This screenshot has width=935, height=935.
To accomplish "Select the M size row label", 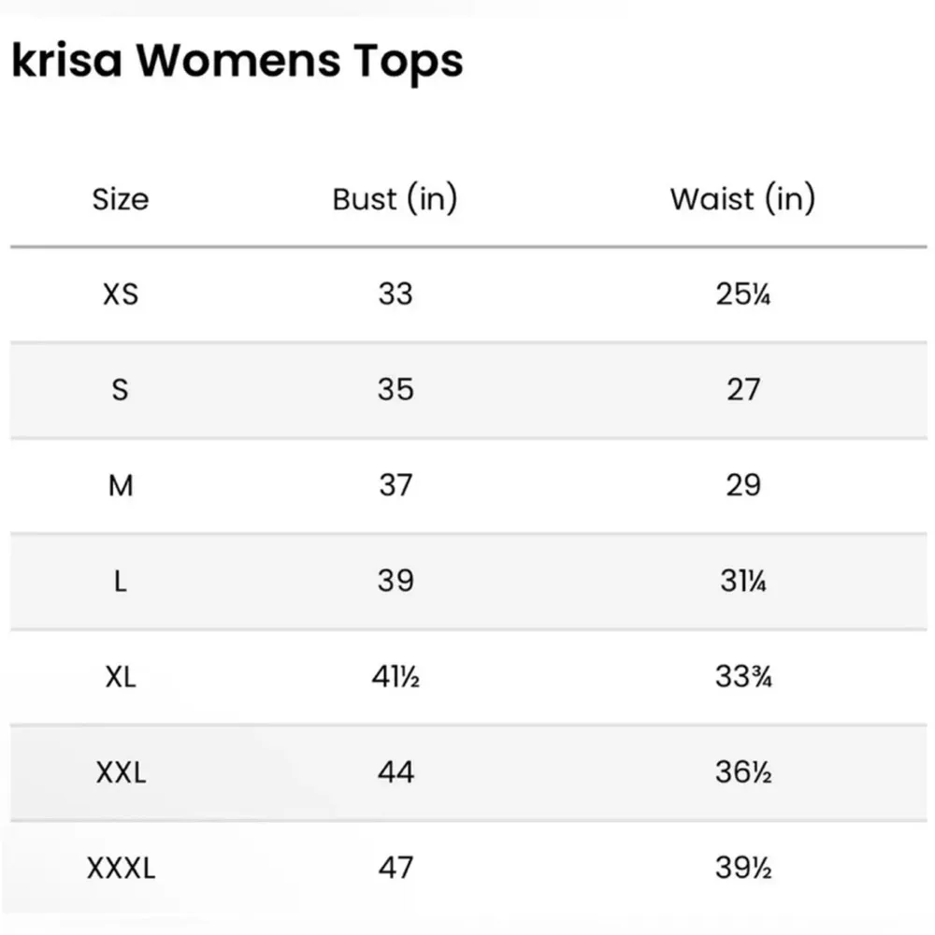I will click(x=121, y=486).
